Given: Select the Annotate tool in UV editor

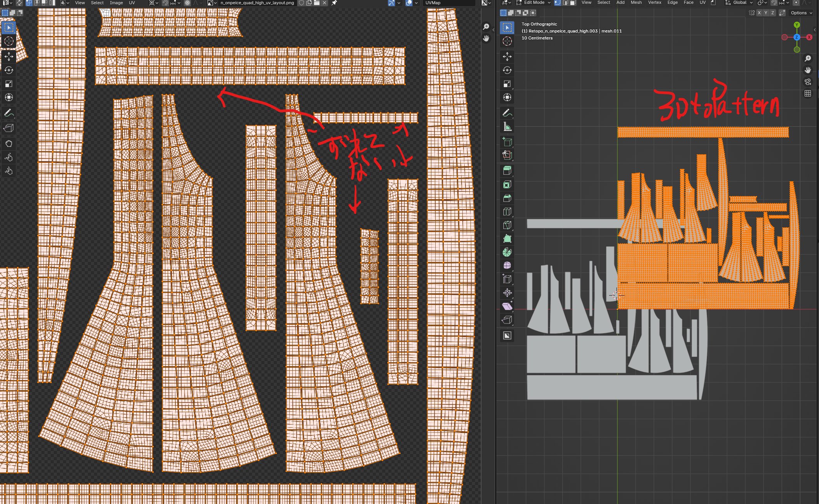Looking at the screenshot, I should pyautogui.click(x=9, y=113).
